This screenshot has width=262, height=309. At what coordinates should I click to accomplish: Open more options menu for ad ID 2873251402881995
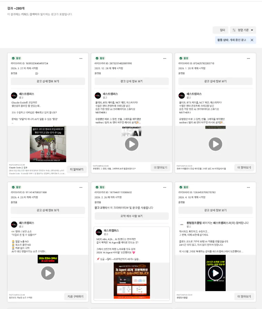pos(165,58)
